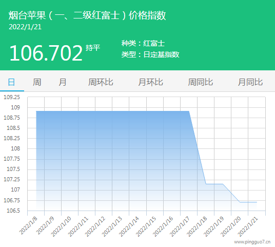Click the 类型：日定基指数 label
This screenshot has width=275, height=247.
pos(150,54)
